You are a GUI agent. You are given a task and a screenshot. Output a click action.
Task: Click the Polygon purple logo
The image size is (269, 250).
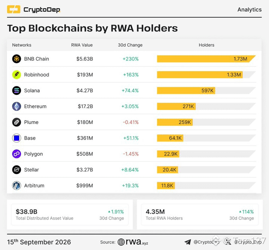17,154
